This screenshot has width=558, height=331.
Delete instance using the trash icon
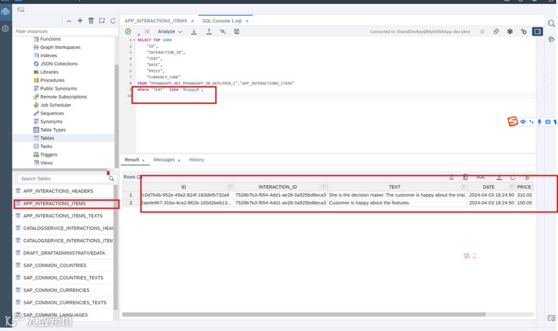(91, 21)
